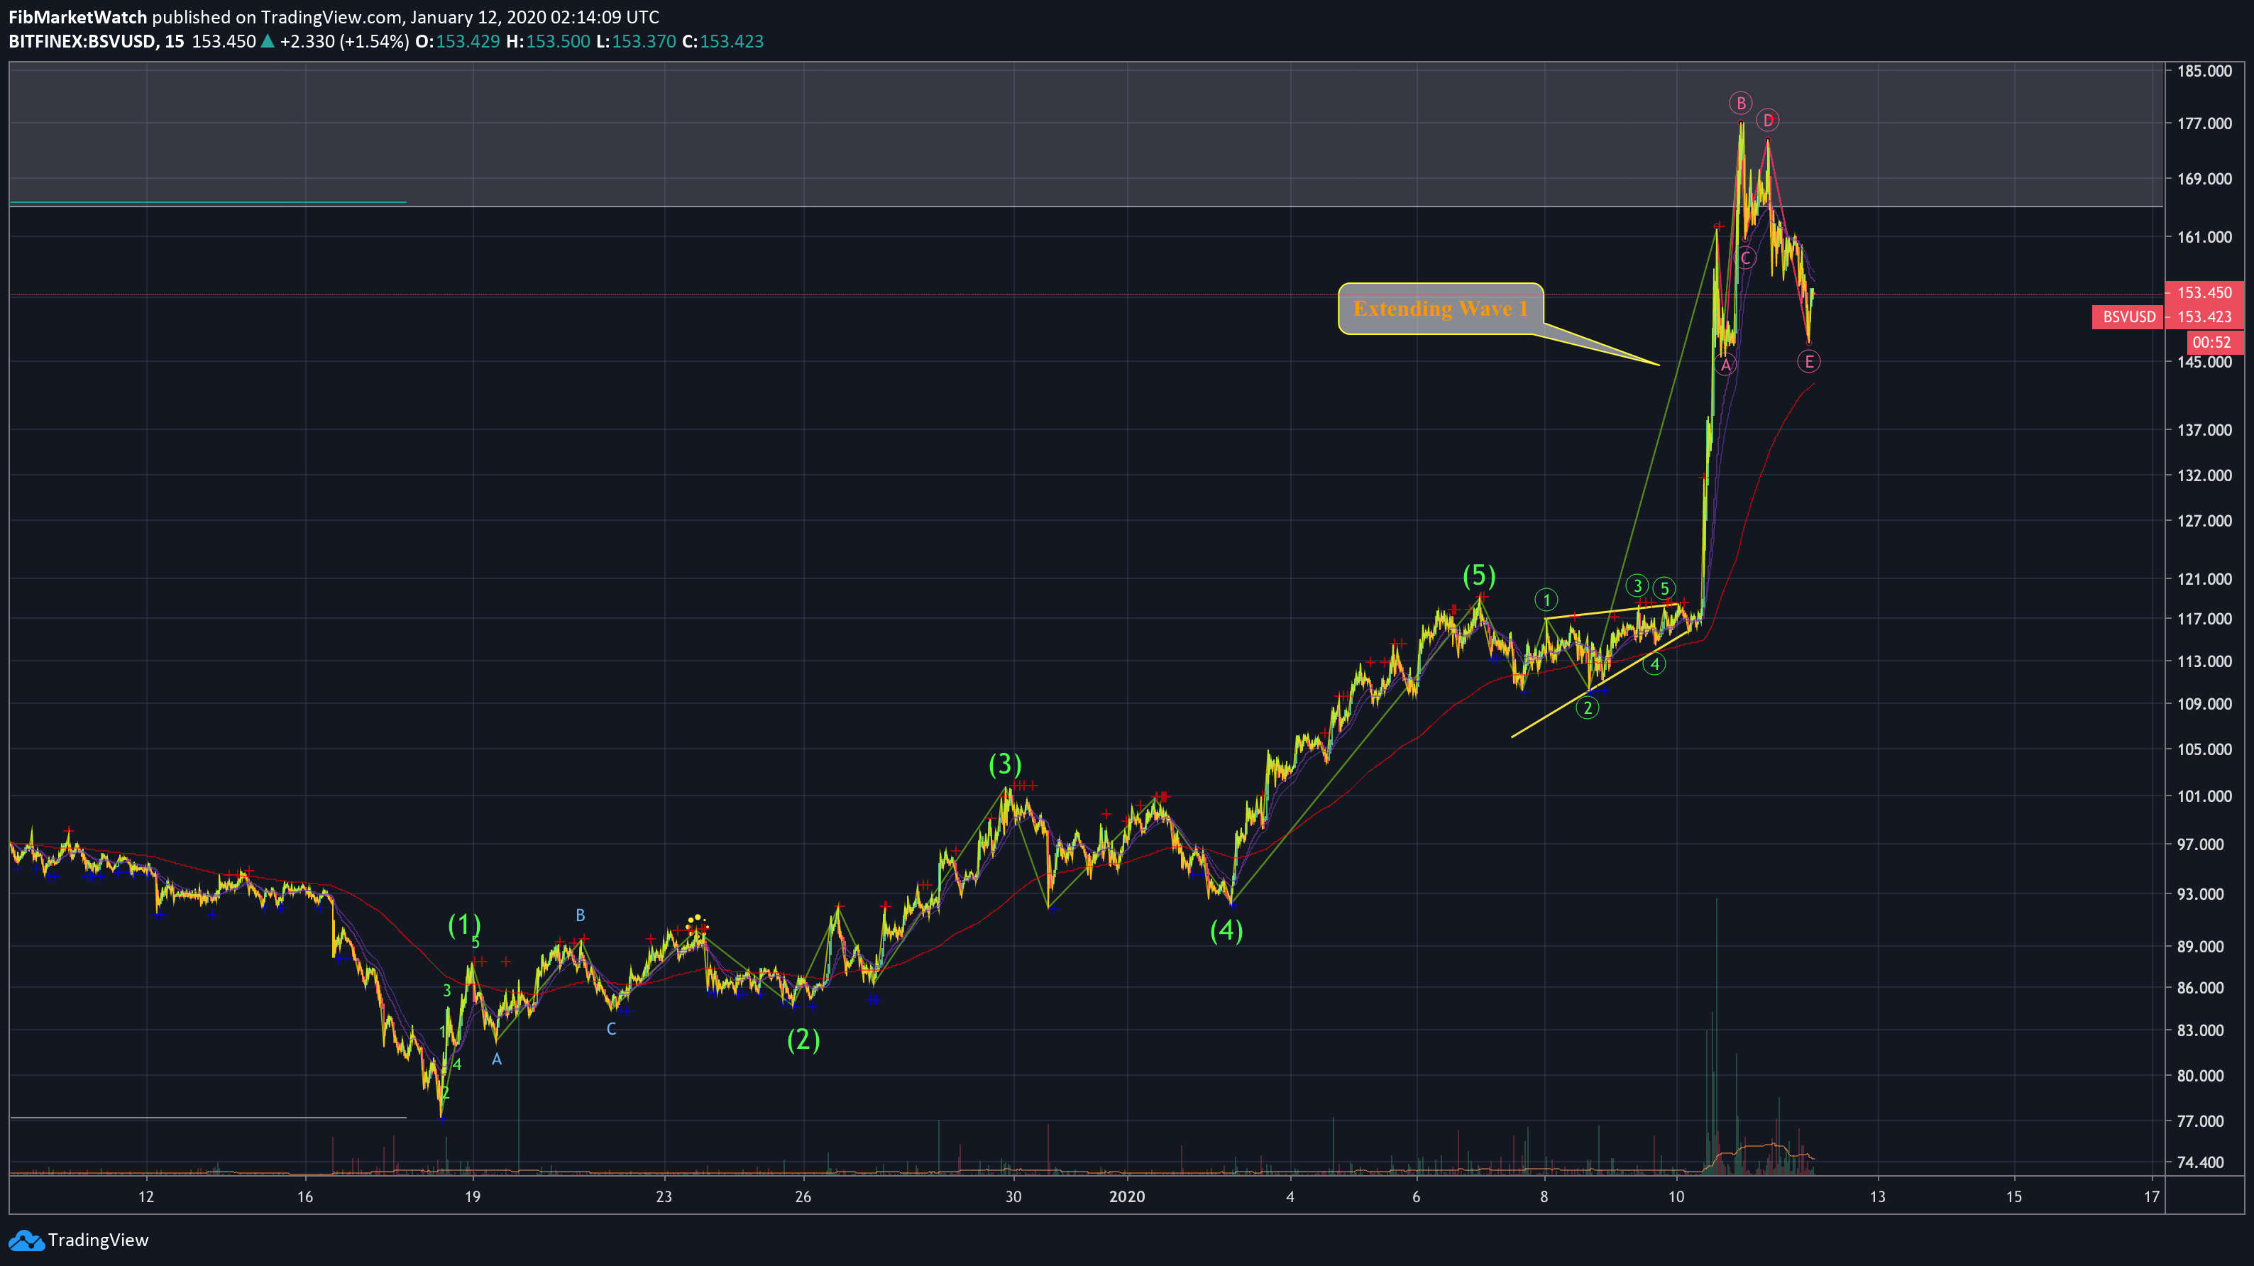This screenshot has height=1266, width=2254.
Task: Click the circled green 2 subwave marker
Action: pyautogui.click(x=1588, y=708)
